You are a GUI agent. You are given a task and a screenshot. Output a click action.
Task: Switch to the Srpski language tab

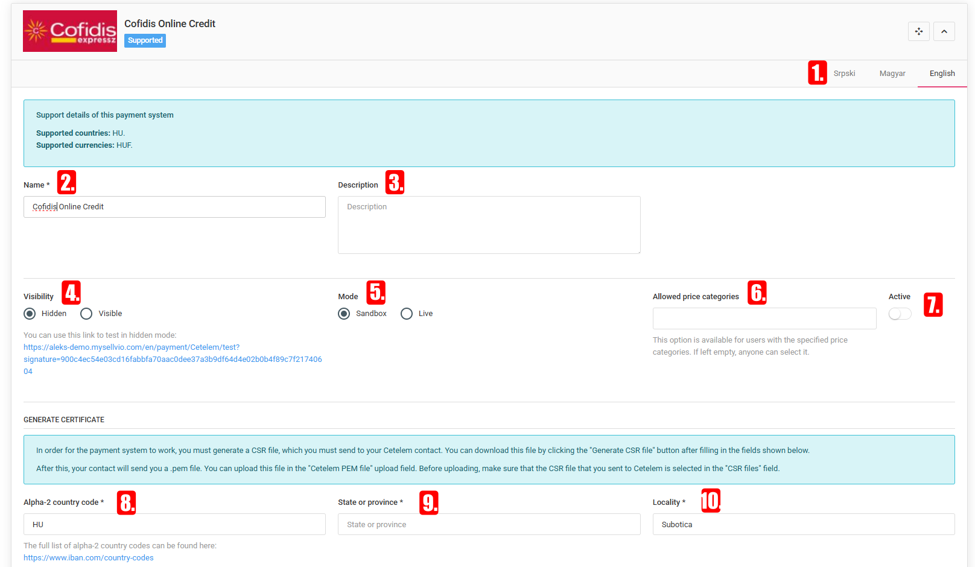tap(844, 74)
